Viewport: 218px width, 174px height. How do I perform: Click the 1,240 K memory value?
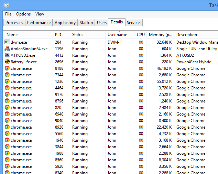pos(165,101)
